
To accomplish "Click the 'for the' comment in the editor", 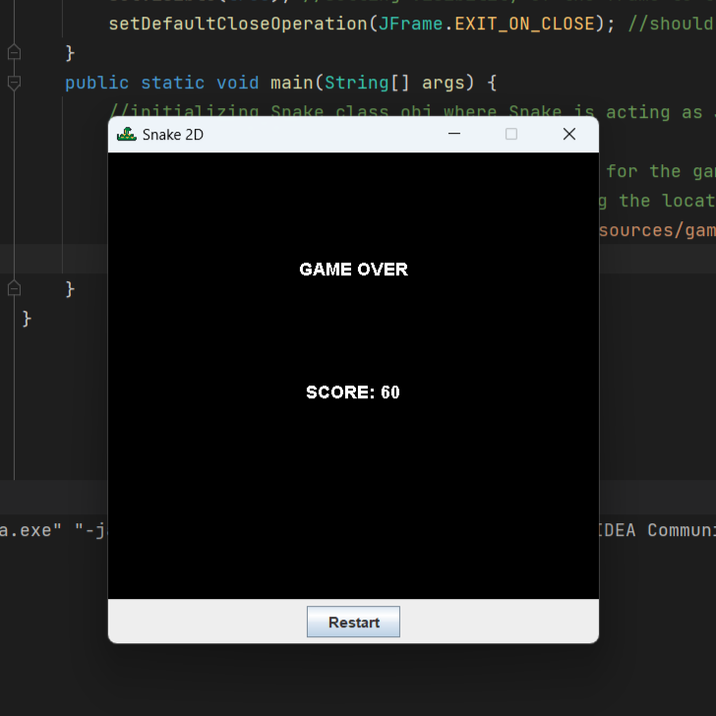I will pyautogui.click(x=644, y=172).
